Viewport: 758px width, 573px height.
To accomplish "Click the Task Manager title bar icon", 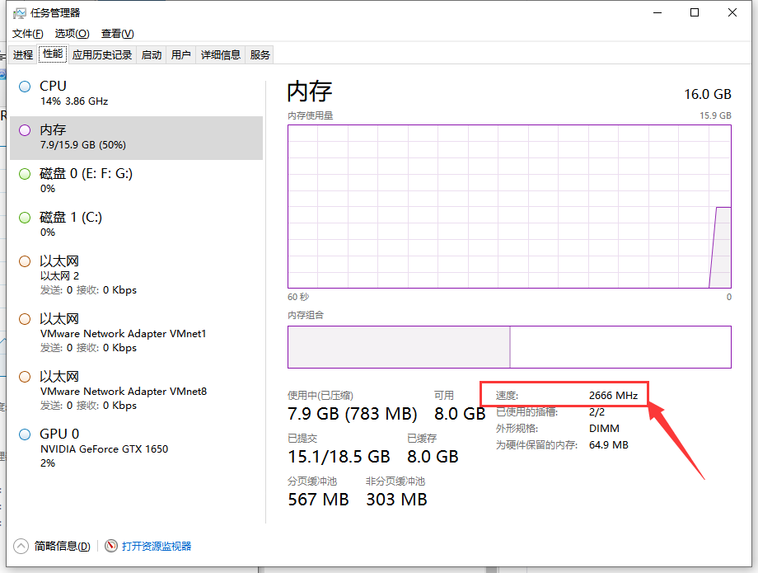I will click(x=20, y=13).
